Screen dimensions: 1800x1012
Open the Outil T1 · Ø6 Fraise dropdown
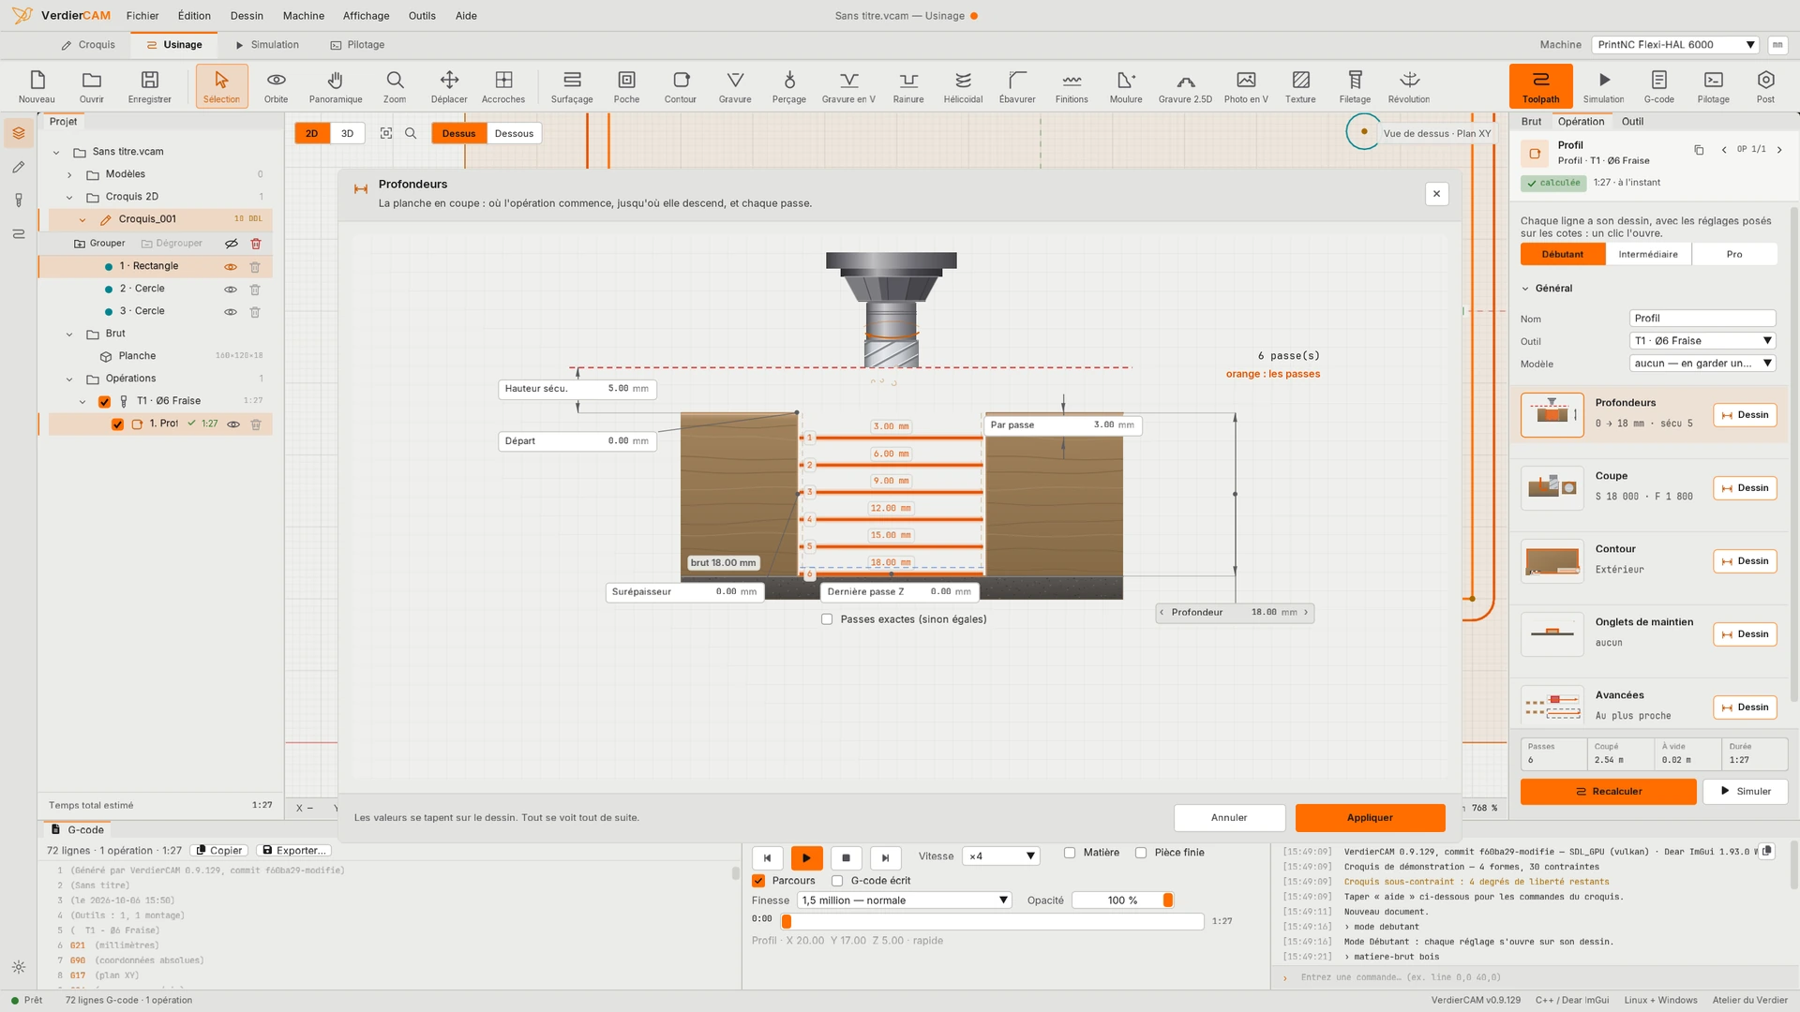click(x=1702, y=341)
